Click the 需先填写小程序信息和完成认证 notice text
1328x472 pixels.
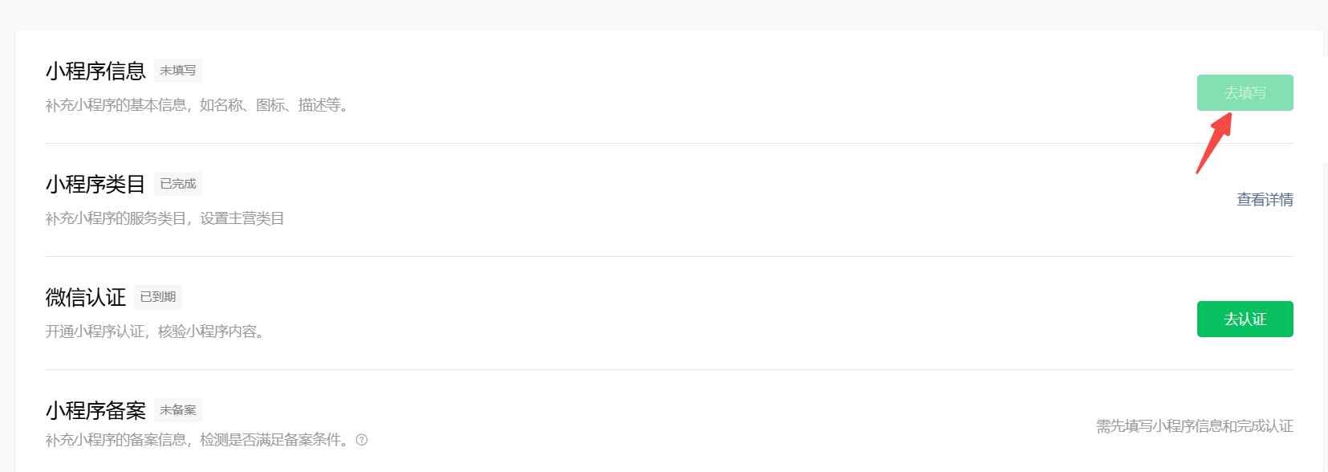click(x=1195, y=426)
